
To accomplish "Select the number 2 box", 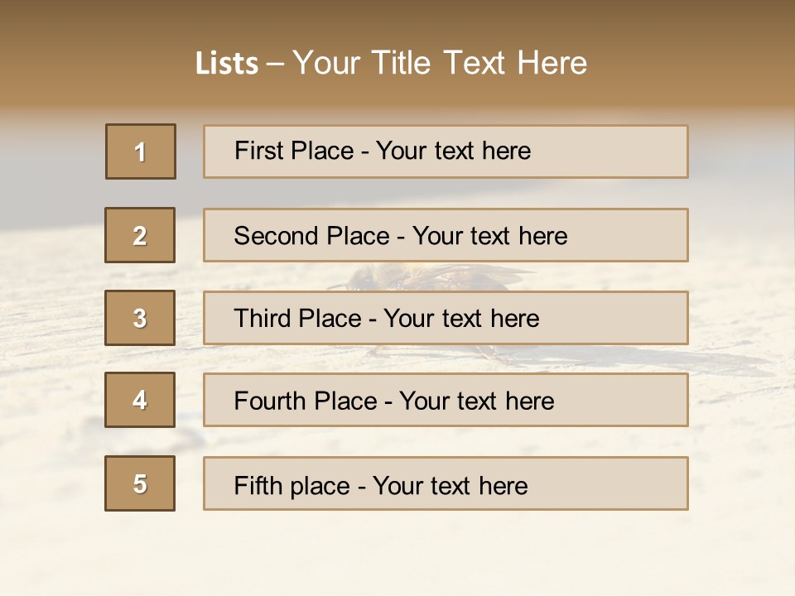I will point(140,235).
